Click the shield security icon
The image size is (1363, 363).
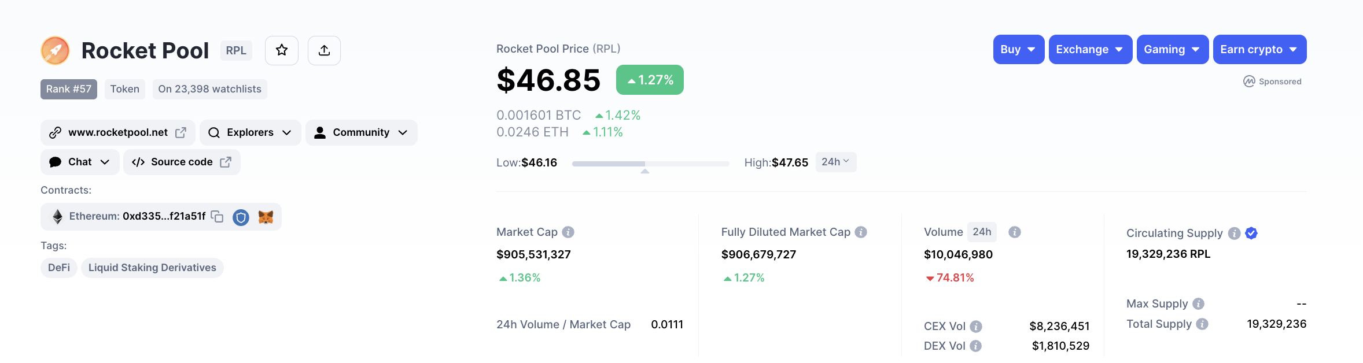(x=241, y=217)
